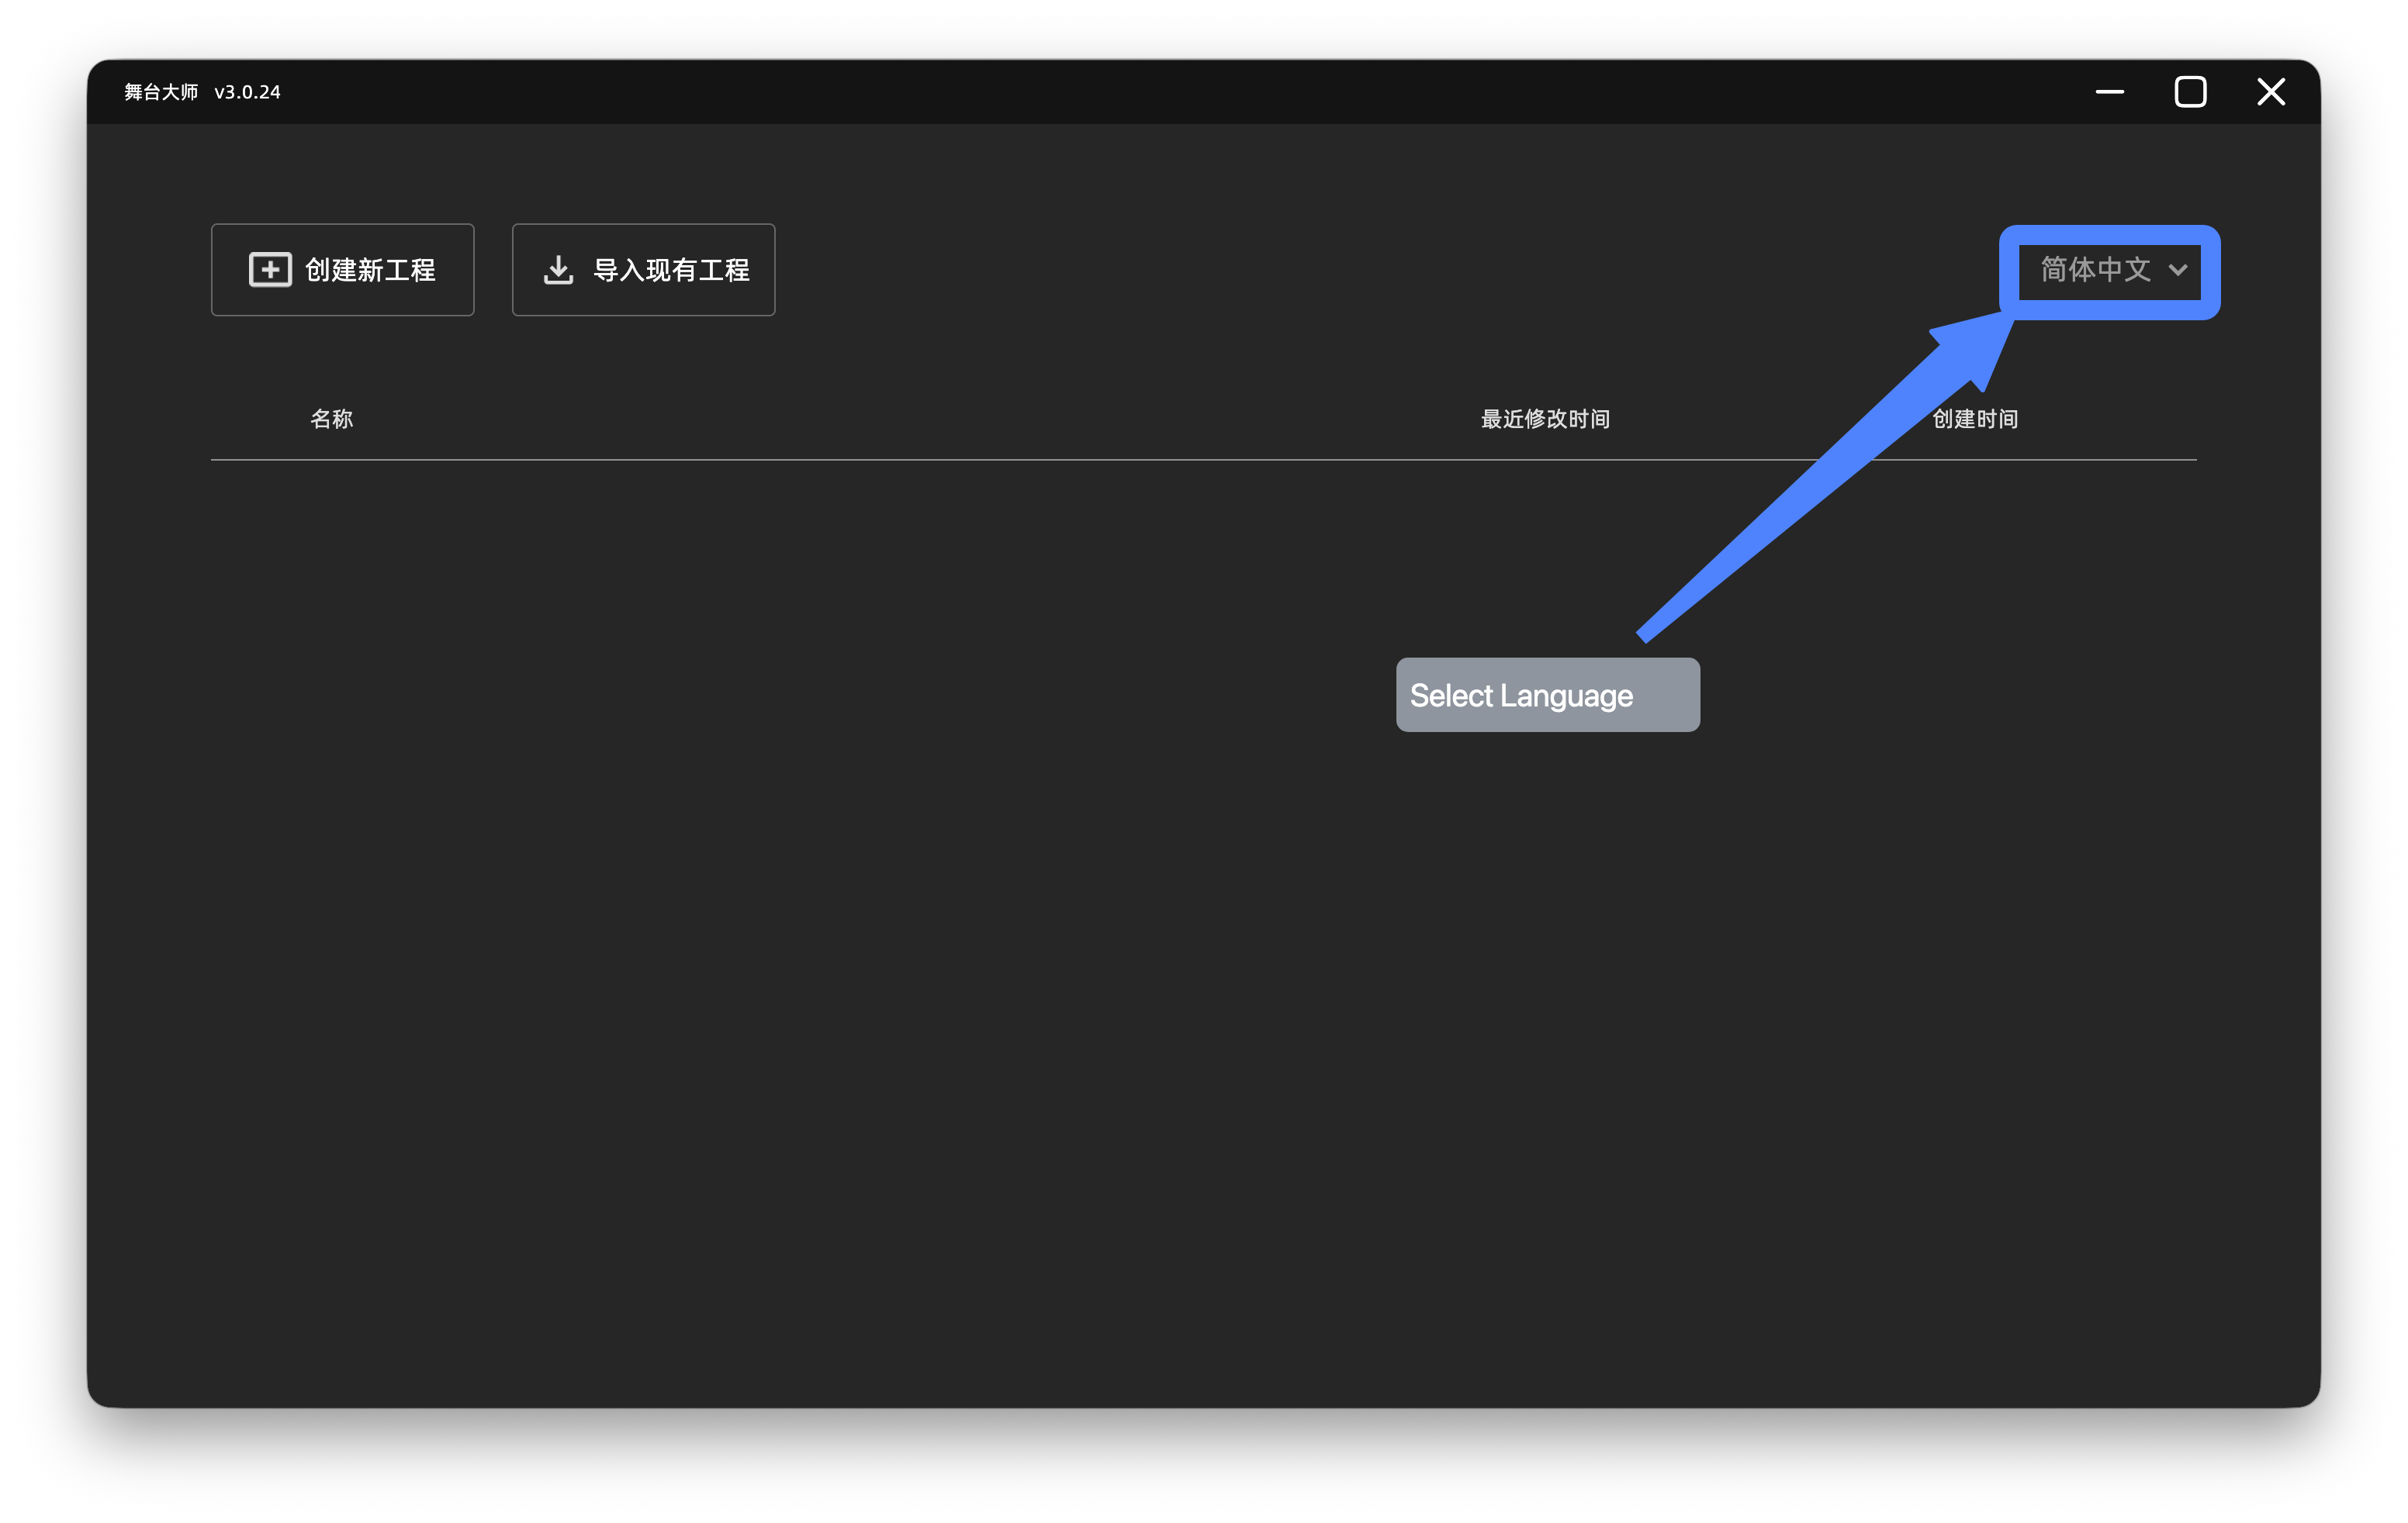Sort by 最近修改时间 column header
2408x1523 pixels.
tap(1545, 419)
